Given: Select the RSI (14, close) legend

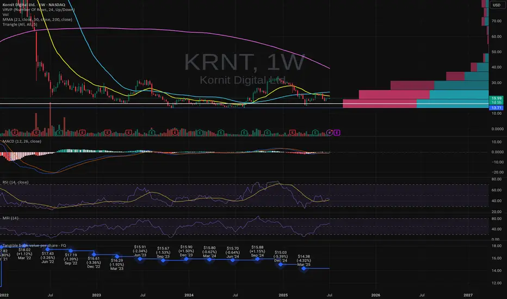Looking at the screenshot, I should [15, 182].
